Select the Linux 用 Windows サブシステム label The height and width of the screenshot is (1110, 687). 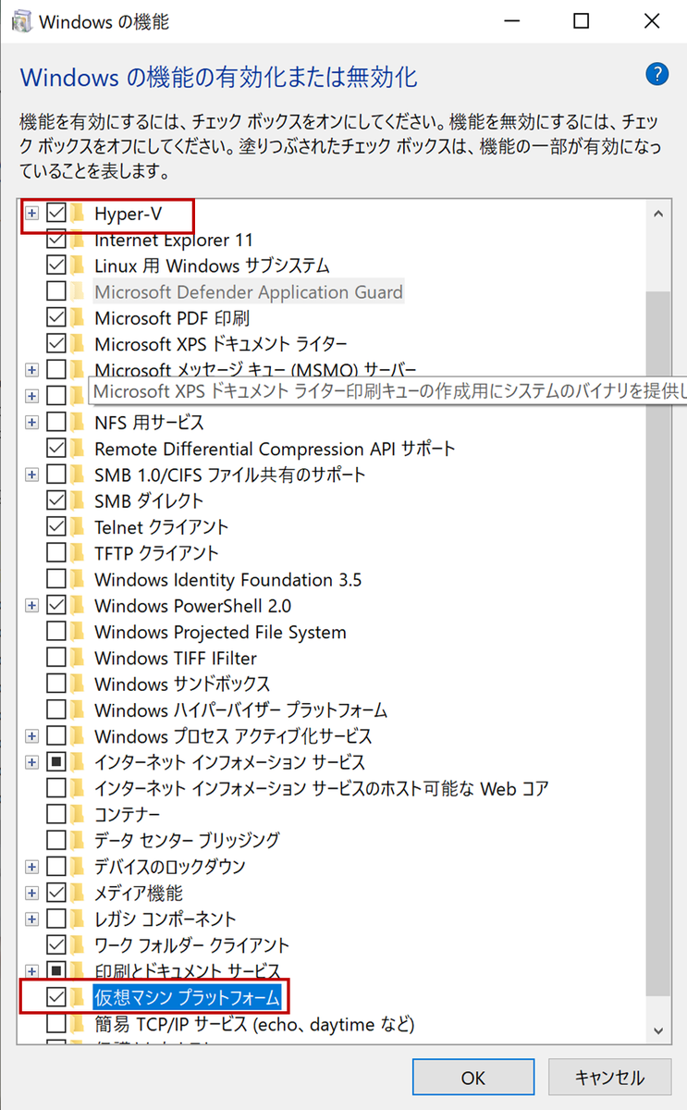point(212,265)
